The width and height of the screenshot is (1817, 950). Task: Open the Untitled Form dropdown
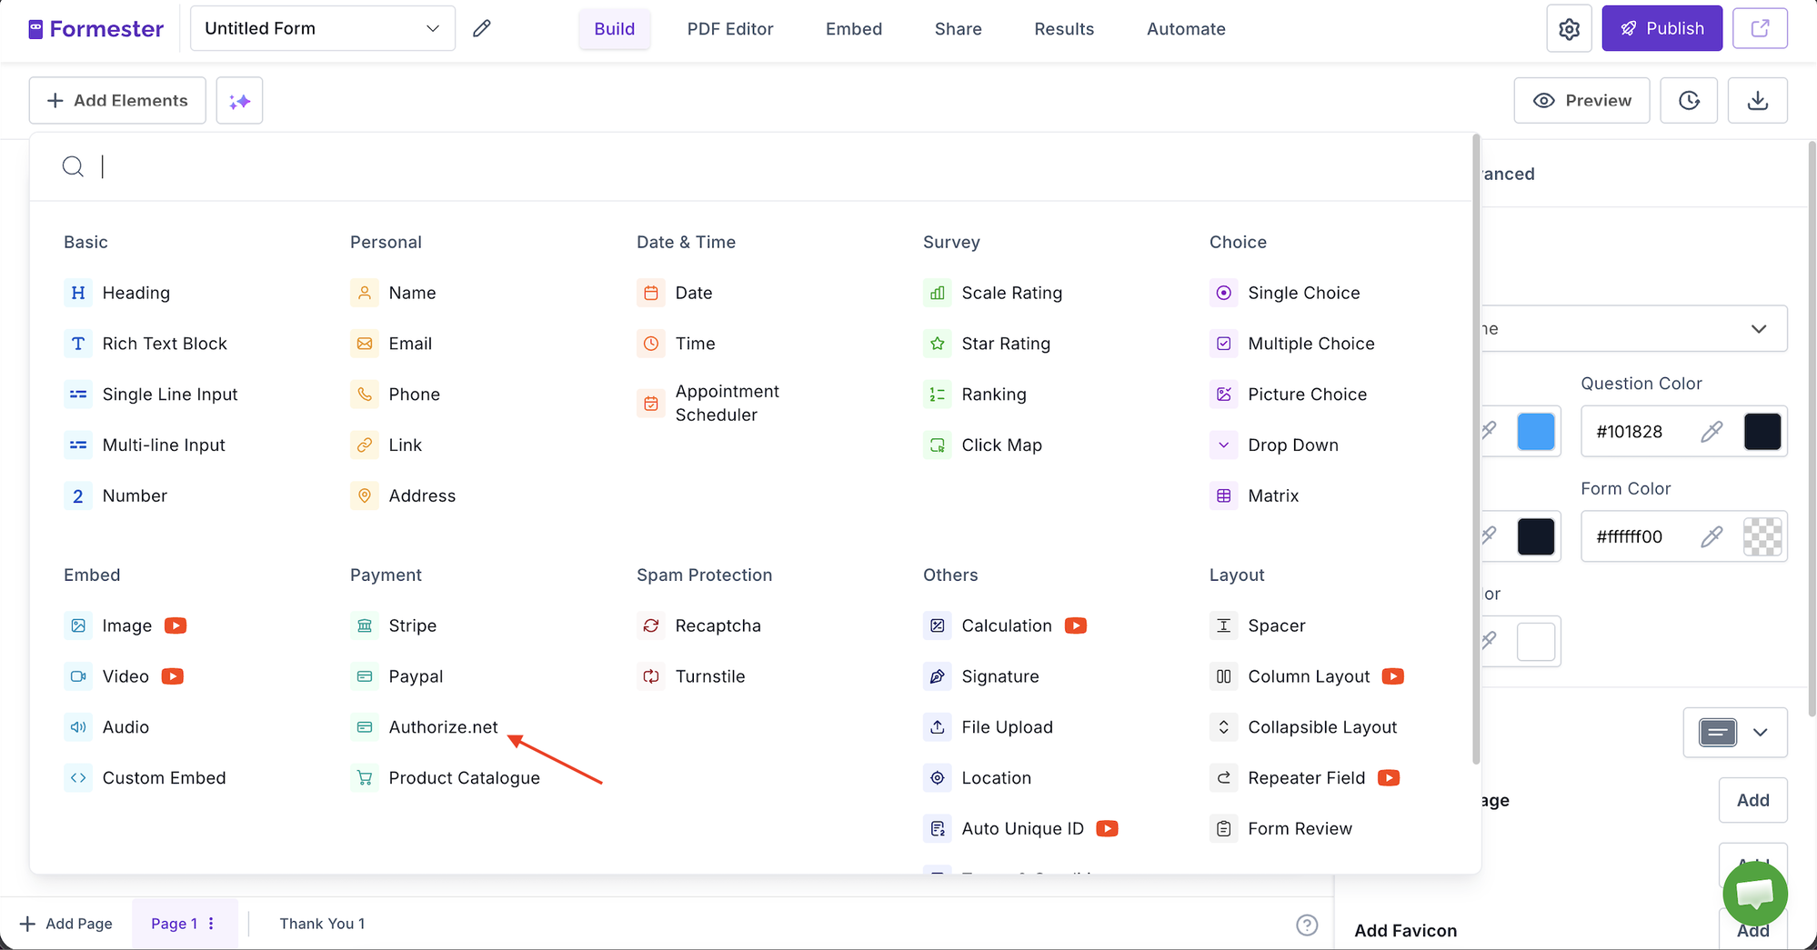[323, 28]
